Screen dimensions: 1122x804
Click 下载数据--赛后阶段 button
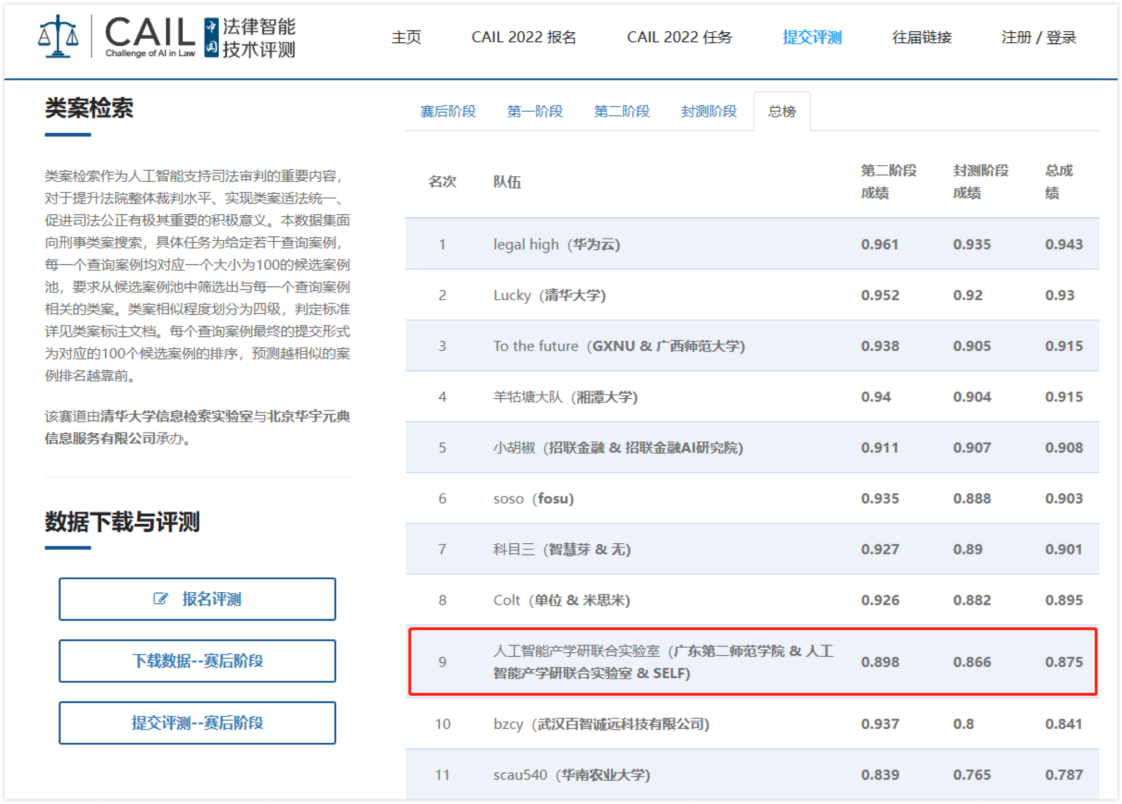pos(197,661)
